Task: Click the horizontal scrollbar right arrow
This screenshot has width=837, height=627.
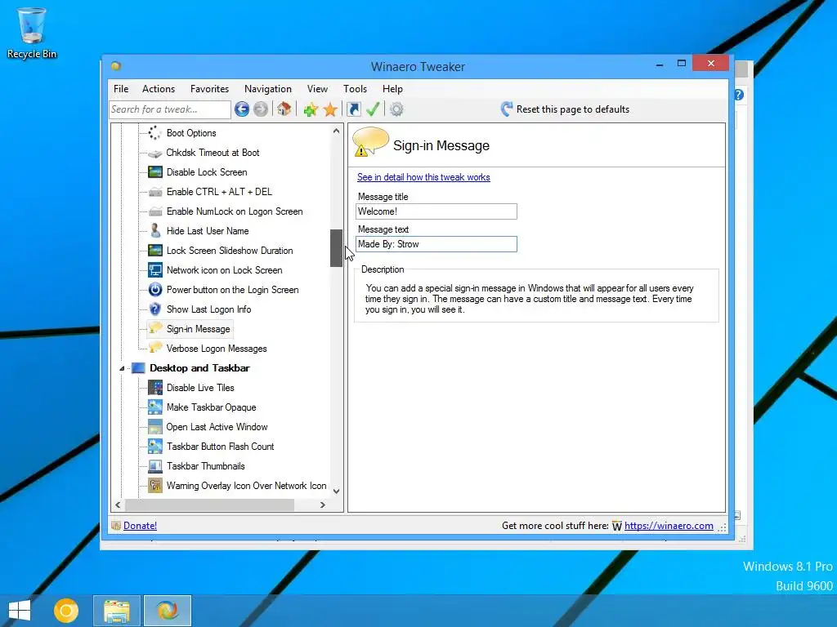Action: [x=322, y=505]
